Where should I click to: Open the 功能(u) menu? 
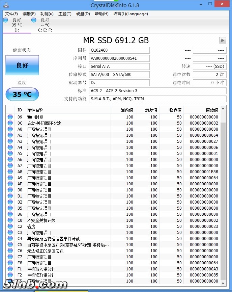point(47,14)
